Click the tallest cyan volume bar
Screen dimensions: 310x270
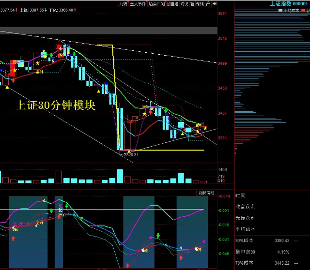tap(119, 176)
